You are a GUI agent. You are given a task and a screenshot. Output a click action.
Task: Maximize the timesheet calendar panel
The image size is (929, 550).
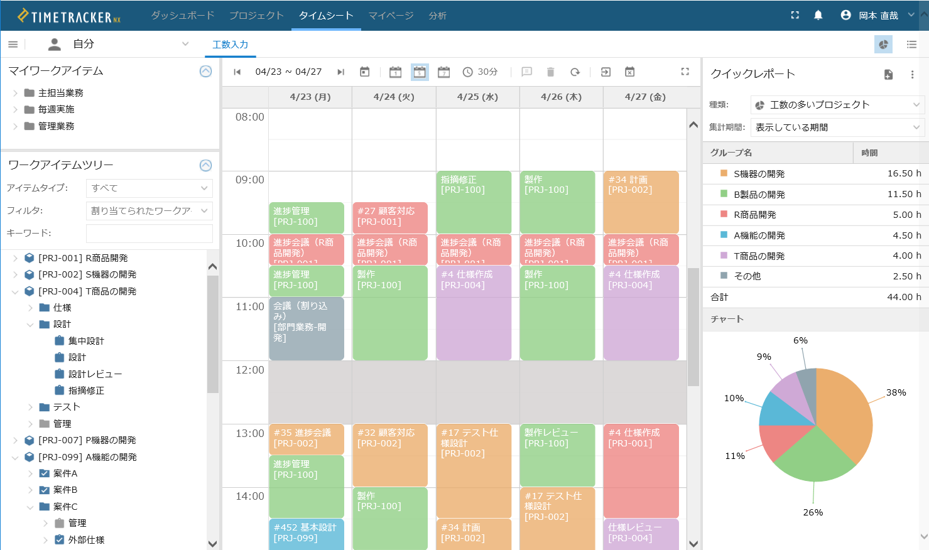click(x=685, y=72)
